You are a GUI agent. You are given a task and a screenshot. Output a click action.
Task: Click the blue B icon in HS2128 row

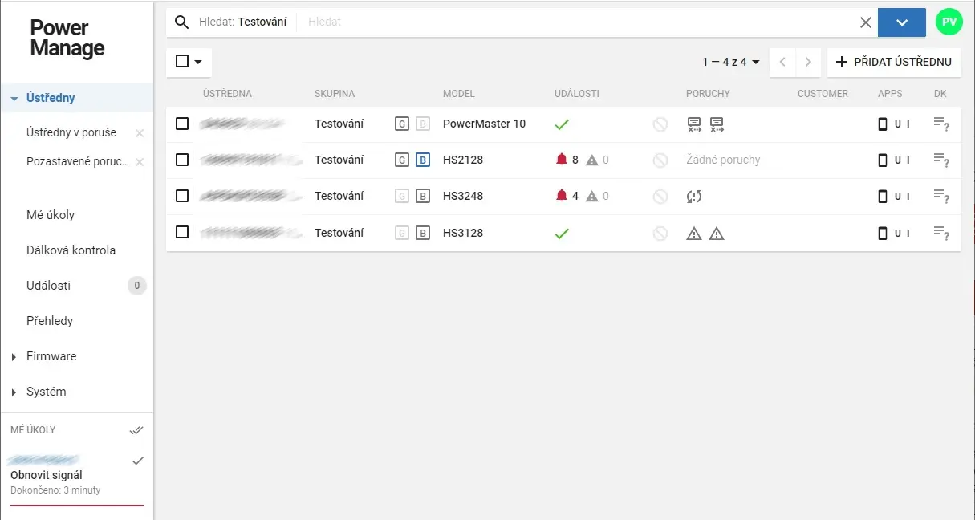[422, 160]
